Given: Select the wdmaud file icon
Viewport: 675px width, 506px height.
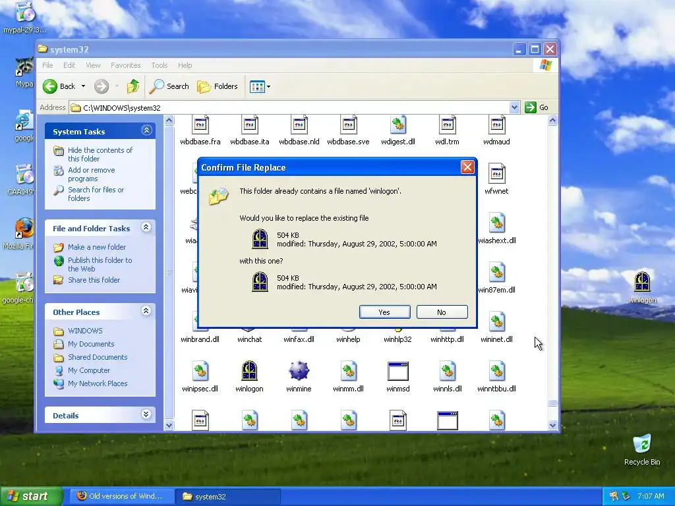Looking at the screenshot, I should 497,125.
